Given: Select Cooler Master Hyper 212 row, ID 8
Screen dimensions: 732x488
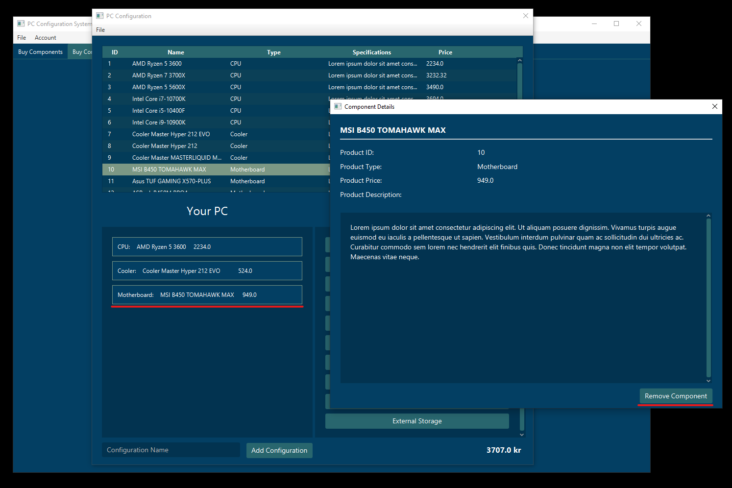Looking at the screenshot, I should (216, 146).
